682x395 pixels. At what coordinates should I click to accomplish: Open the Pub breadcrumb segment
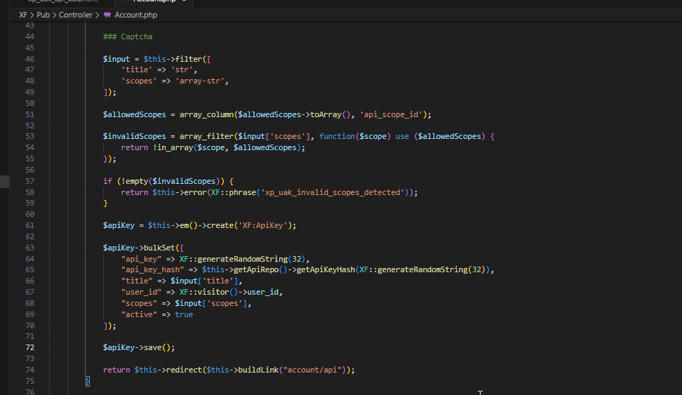point(43,15)
